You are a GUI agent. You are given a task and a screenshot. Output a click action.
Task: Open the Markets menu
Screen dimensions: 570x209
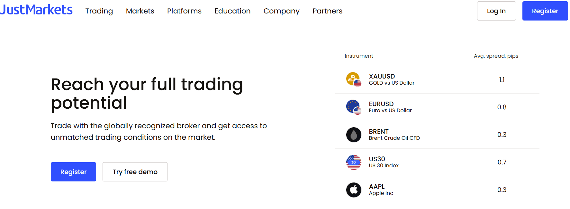(140, 11)
